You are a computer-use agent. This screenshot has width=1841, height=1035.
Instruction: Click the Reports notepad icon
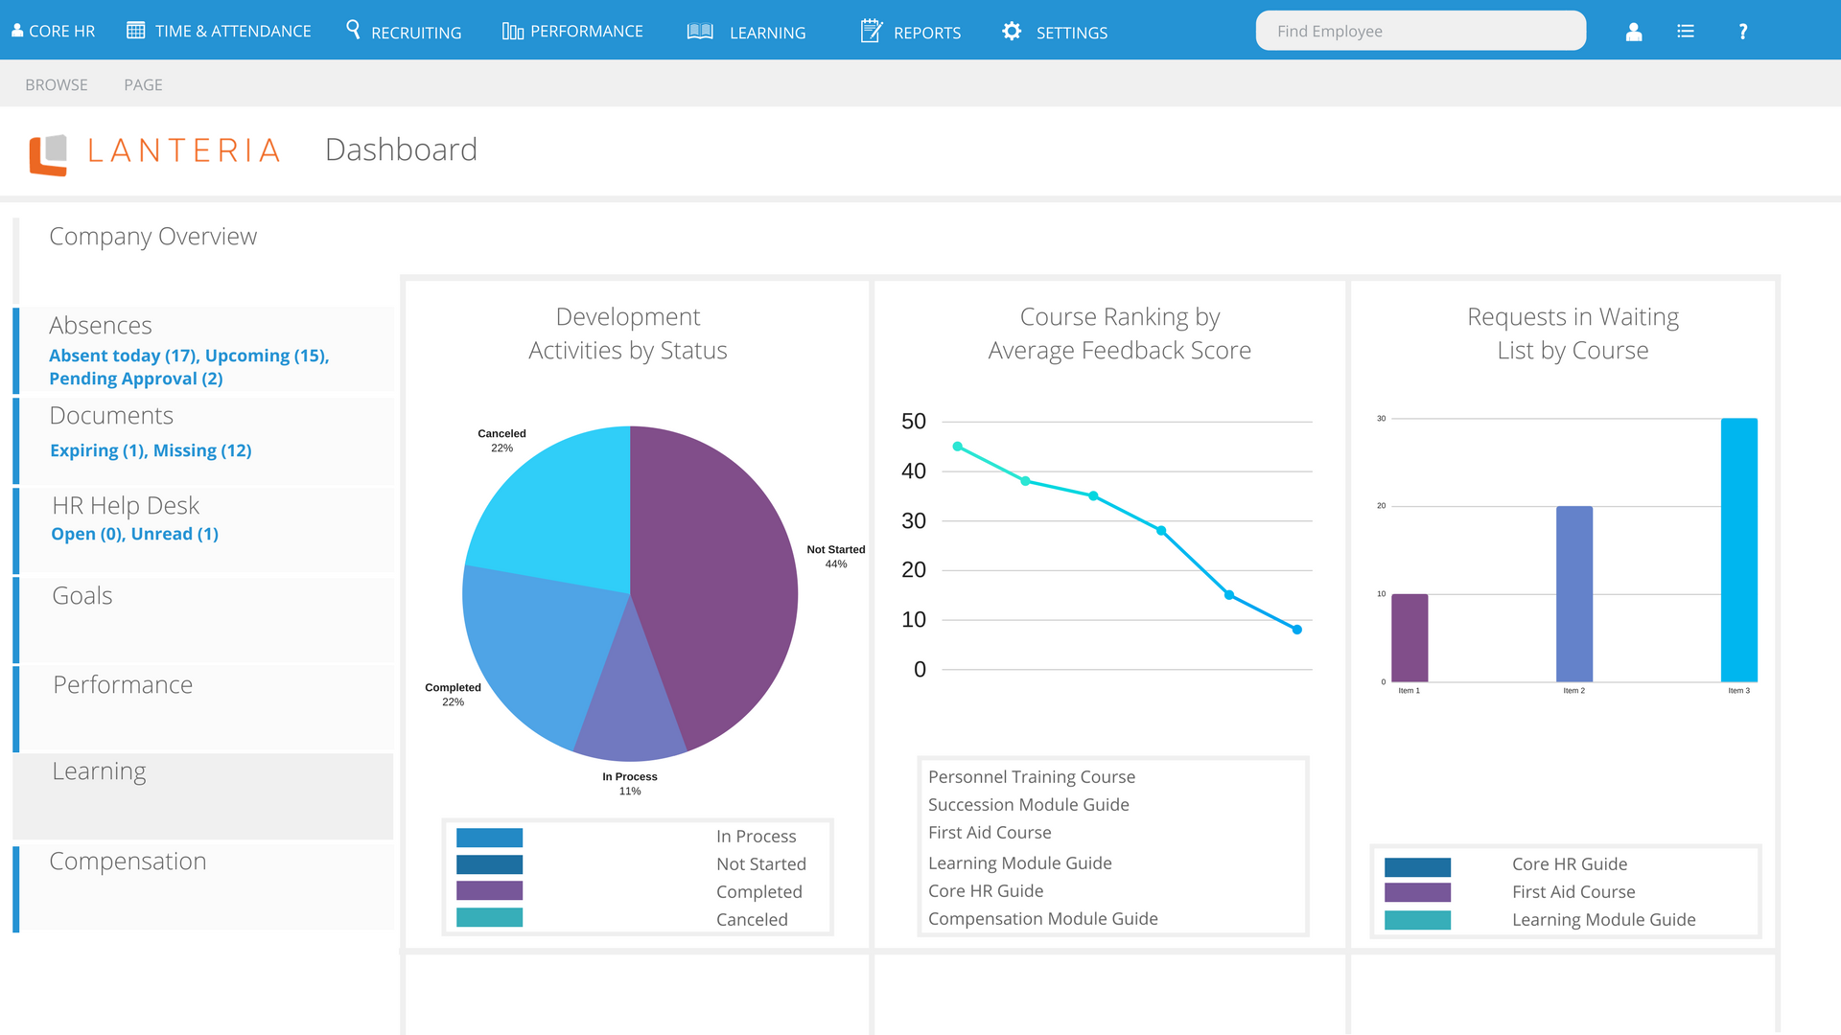[871, 31]
